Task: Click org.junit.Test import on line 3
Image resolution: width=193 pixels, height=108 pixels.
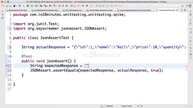Action: point(42,24)
